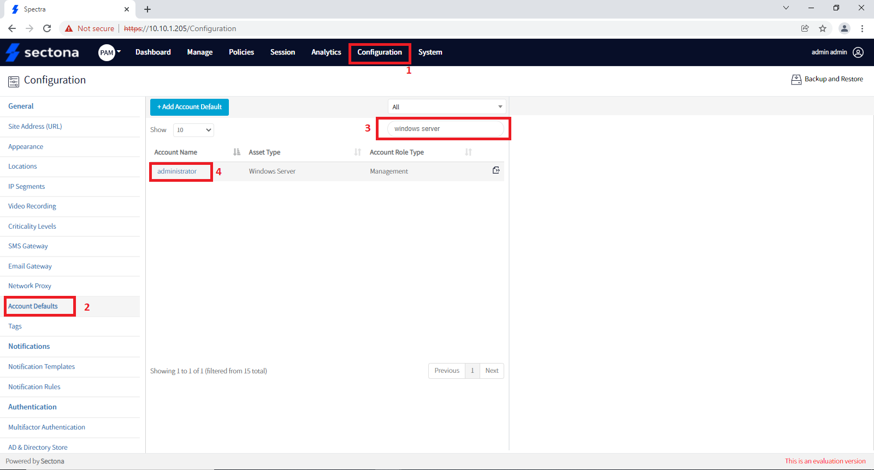Open Multifactor Authentication settings
This screenshot has width=874, height=470.
coord(46,427)
